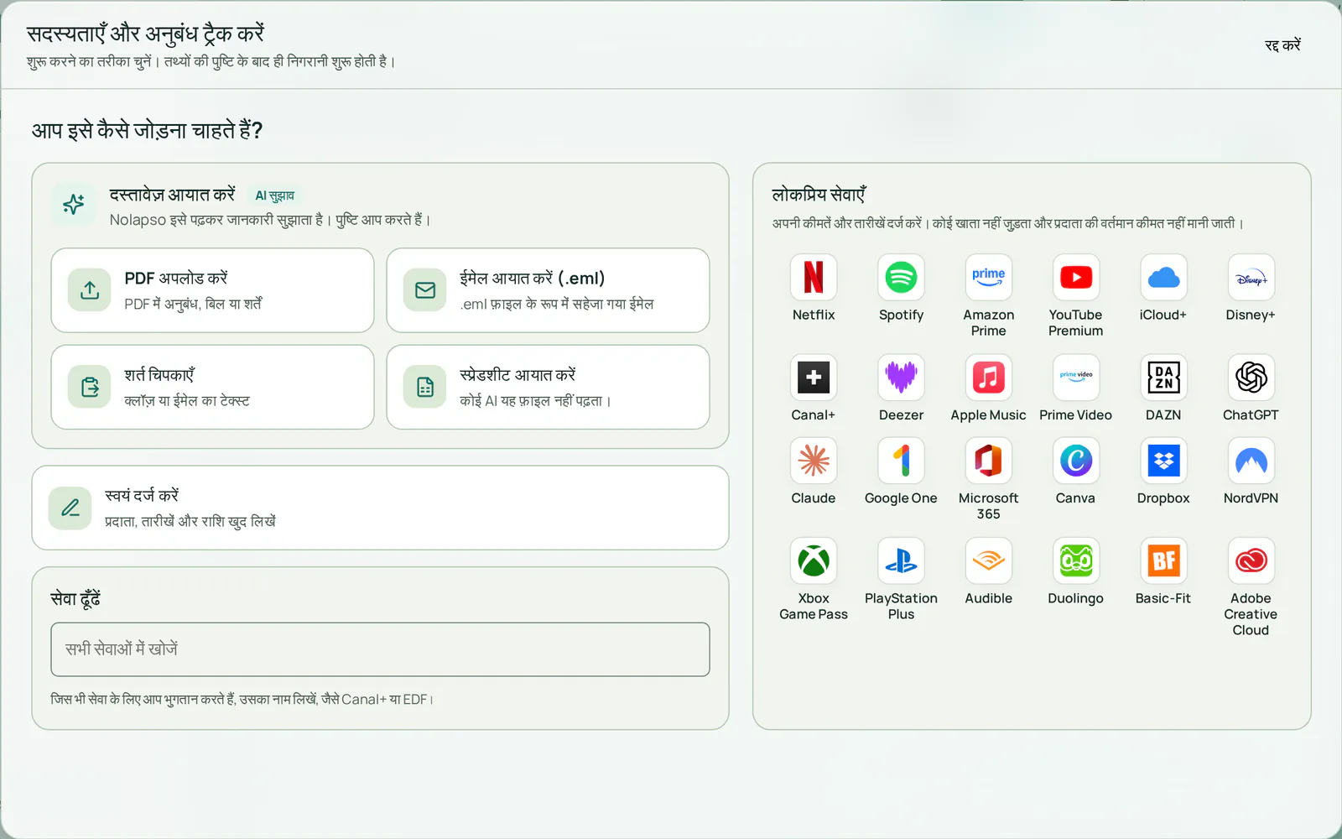
Task: Open the PDF अपलोड करें option
Action: pos(212,290)
